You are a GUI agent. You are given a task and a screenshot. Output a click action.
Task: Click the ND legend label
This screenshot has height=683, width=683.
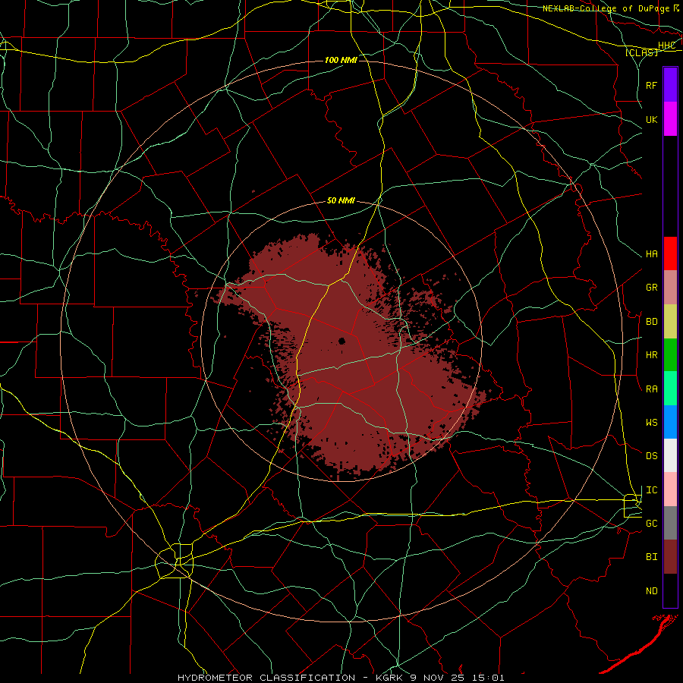(652, 591)
